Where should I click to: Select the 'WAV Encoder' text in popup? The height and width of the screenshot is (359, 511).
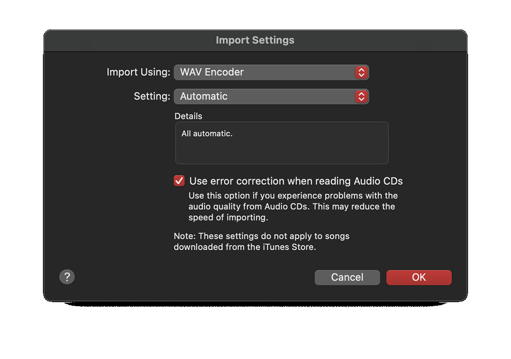[212, 72]
